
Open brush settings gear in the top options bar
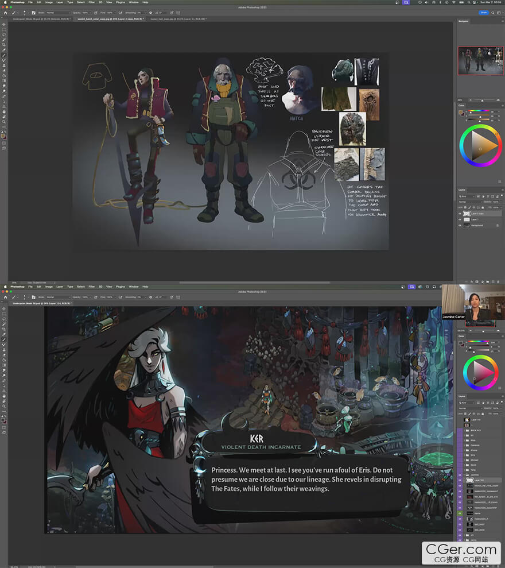tap(150, 12)
